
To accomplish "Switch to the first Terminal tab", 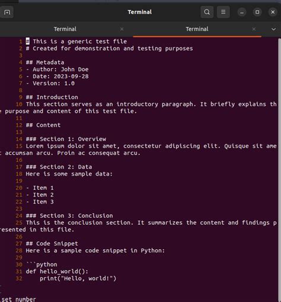I will click(65, 29).
